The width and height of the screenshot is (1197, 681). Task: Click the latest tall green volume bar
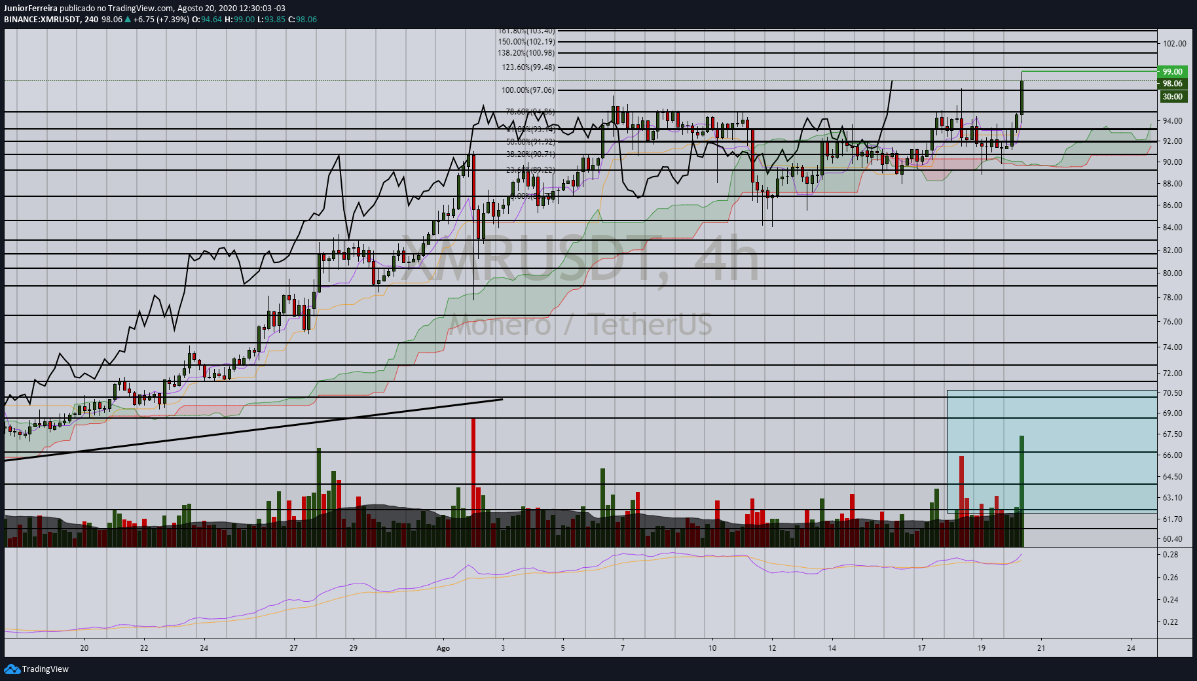1022,491
